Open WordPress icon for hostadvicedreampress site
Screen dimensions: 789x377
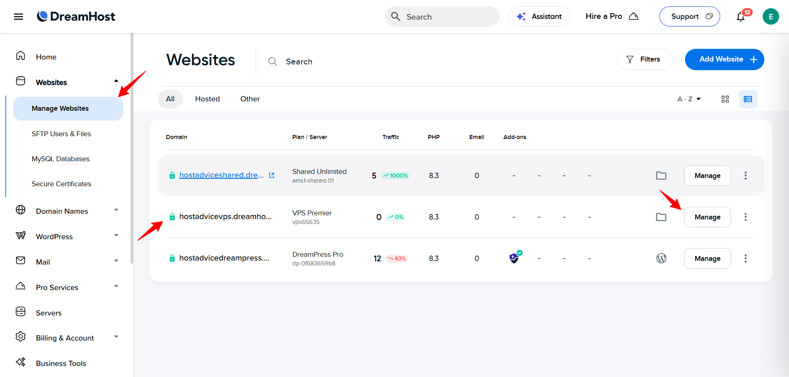tap(661, 258)
